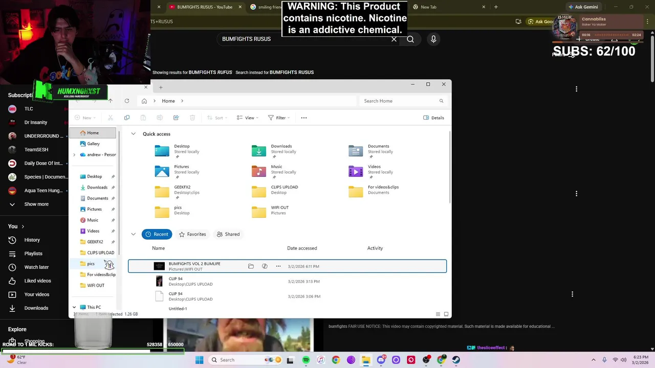Open Discord from the taskbar
655x368 pixels.
tap(381, 360)
